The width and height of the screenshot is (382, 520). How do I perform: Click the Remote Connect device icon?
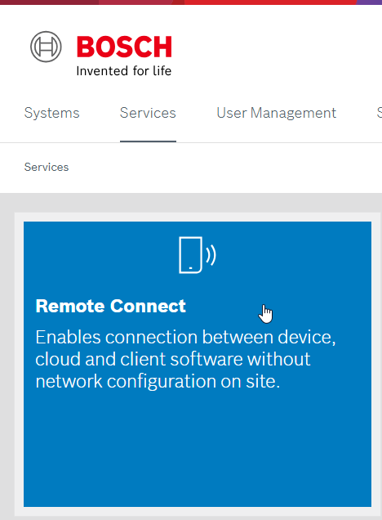click(x=198, y=255)
